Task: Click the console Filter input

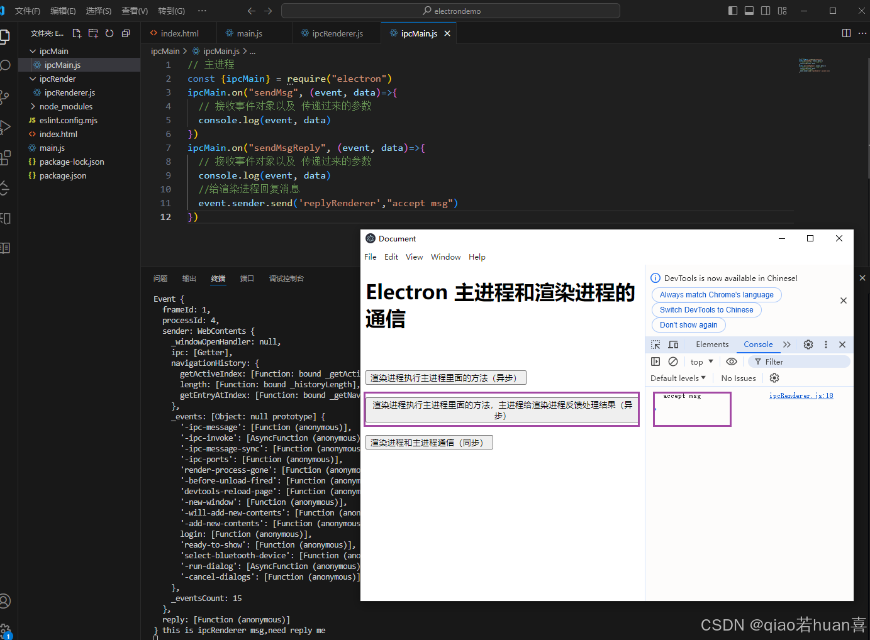Action: [x=800, y=361]
